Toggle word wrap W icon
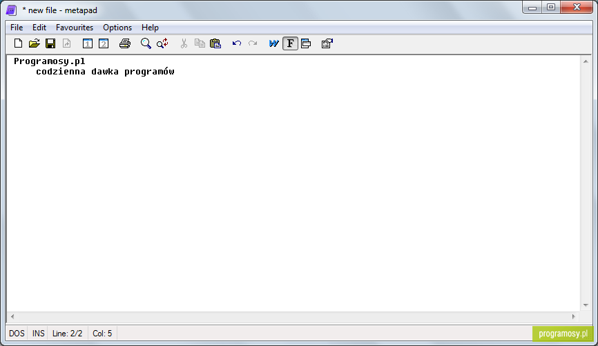598x346 pixels. pyautogui.click(x=273, y=43)
